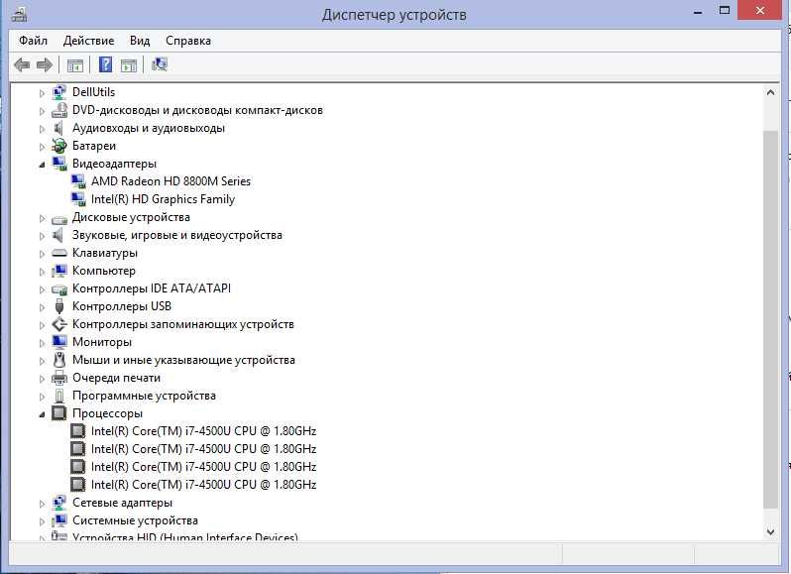This screenshot has height=574, width=791.
Task: Click the Компьютер category icon
Action: click(59, 271)
